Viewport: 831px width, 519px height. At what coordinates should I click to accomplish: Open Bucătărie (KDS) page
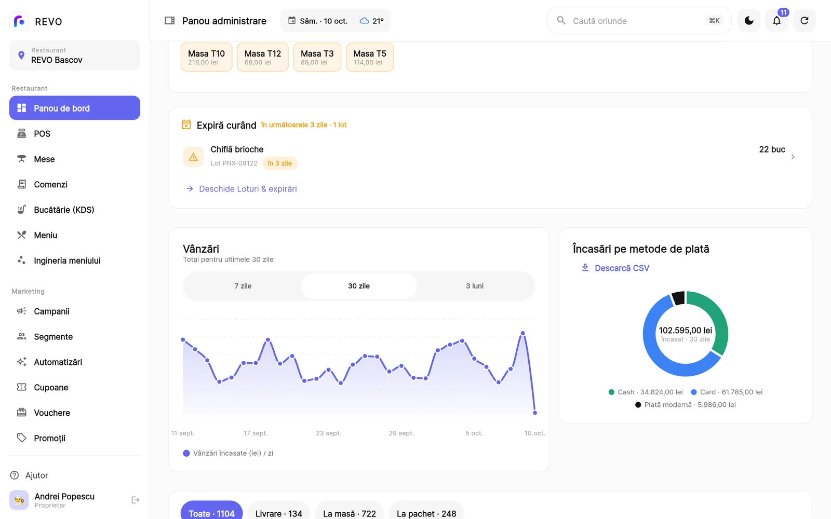(75, 210)
